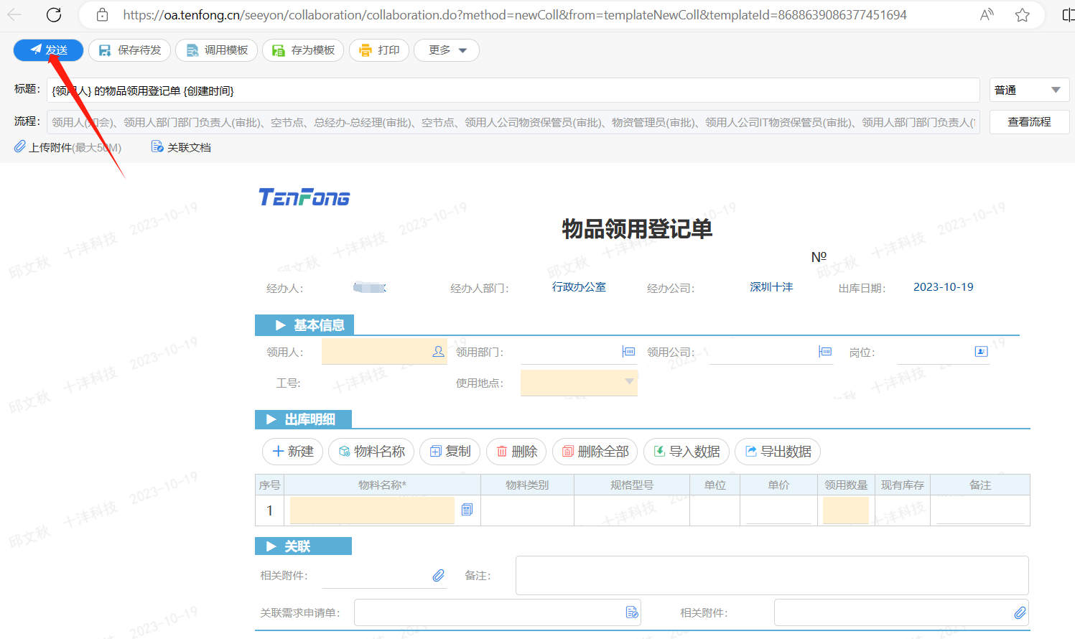Image resolution: width=1075 pixels, height=639 pixels.
Task: Click the 领用人 person picker icon
Action: click(x=438, y=352)
